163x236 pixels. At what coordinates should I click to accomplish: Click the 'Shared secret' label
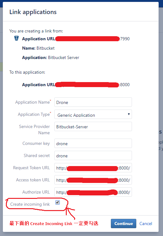37,155
